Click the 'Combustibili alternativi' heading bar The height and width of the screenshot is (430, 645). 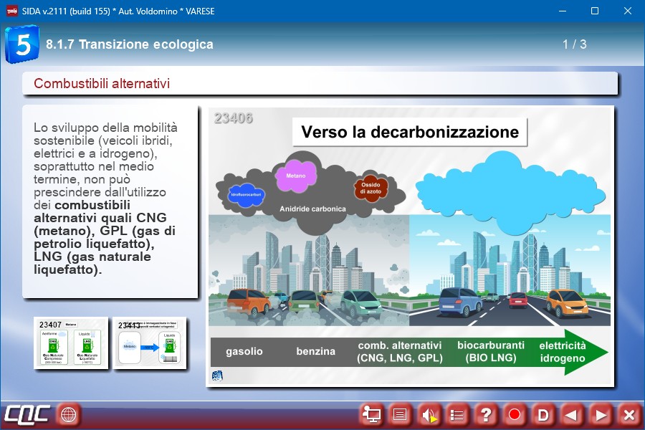point(320,84)
